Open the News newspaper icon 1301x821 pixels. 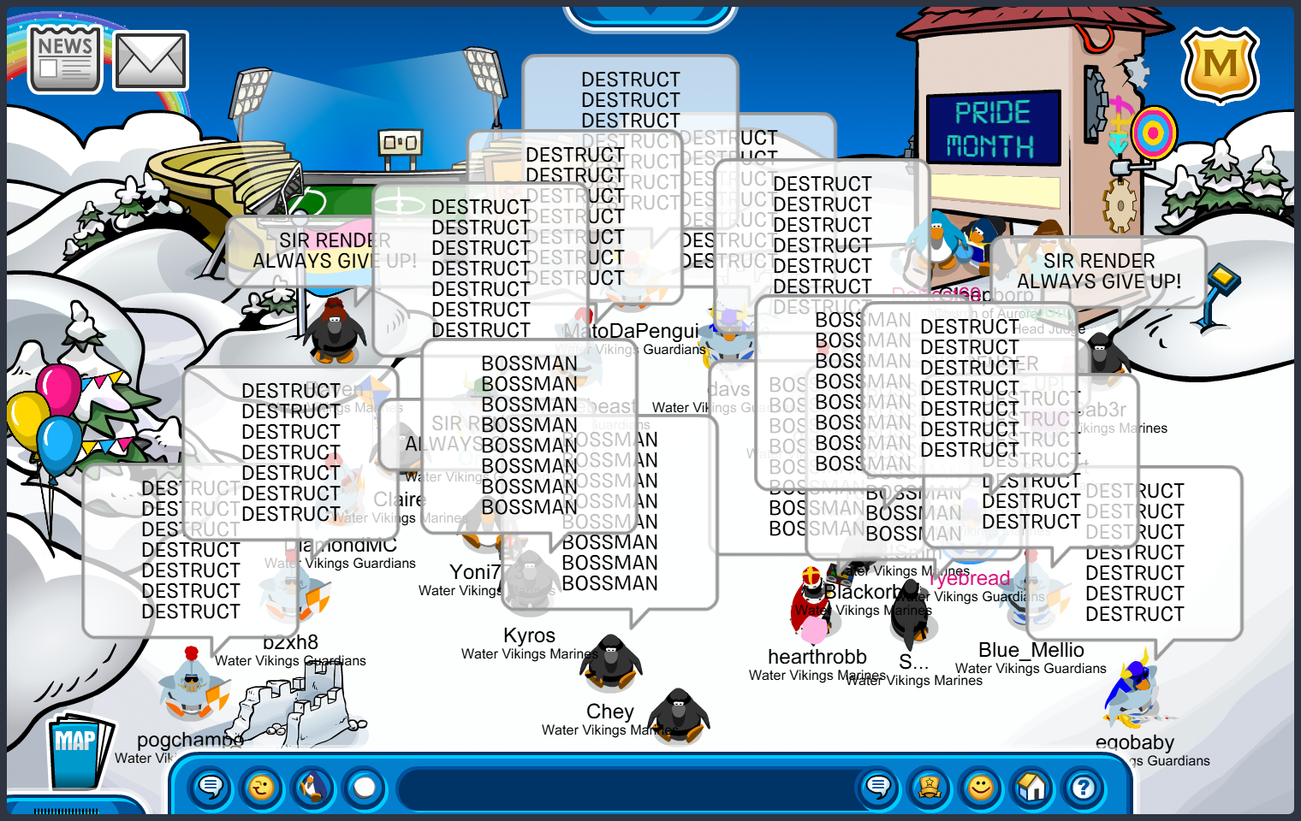[65, 59]
